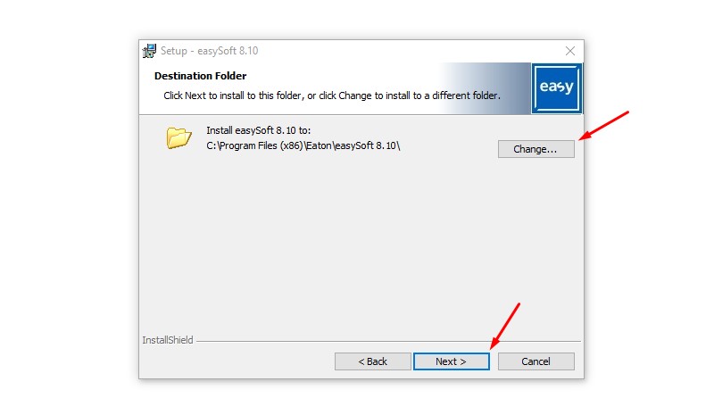Go to next step with Next >
714x415 pixels.
click(452, 361)
